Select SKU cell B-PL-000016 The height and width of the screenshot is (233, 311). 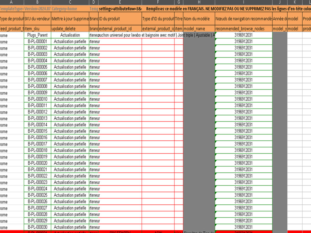(38, 138)
